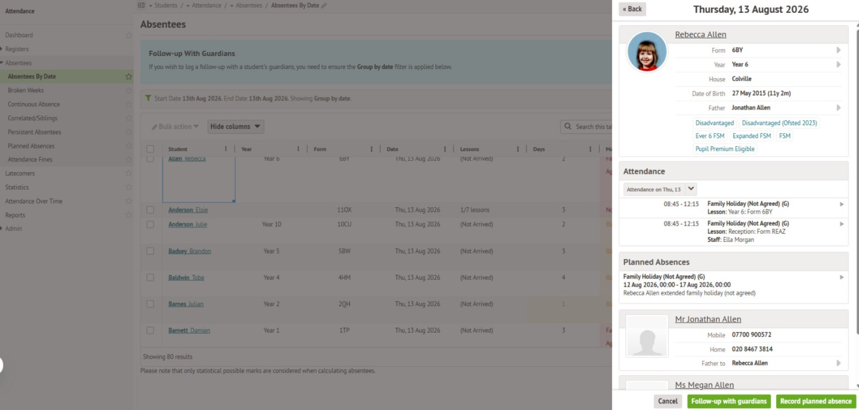Viewport: 859px width, 410px height.
Task: Favorite the Absentees By Date star icon
Action: 128,77
